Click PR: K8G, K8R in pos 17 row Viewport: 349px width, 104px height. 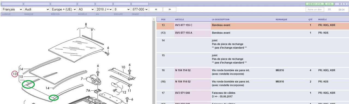(327, 93)
